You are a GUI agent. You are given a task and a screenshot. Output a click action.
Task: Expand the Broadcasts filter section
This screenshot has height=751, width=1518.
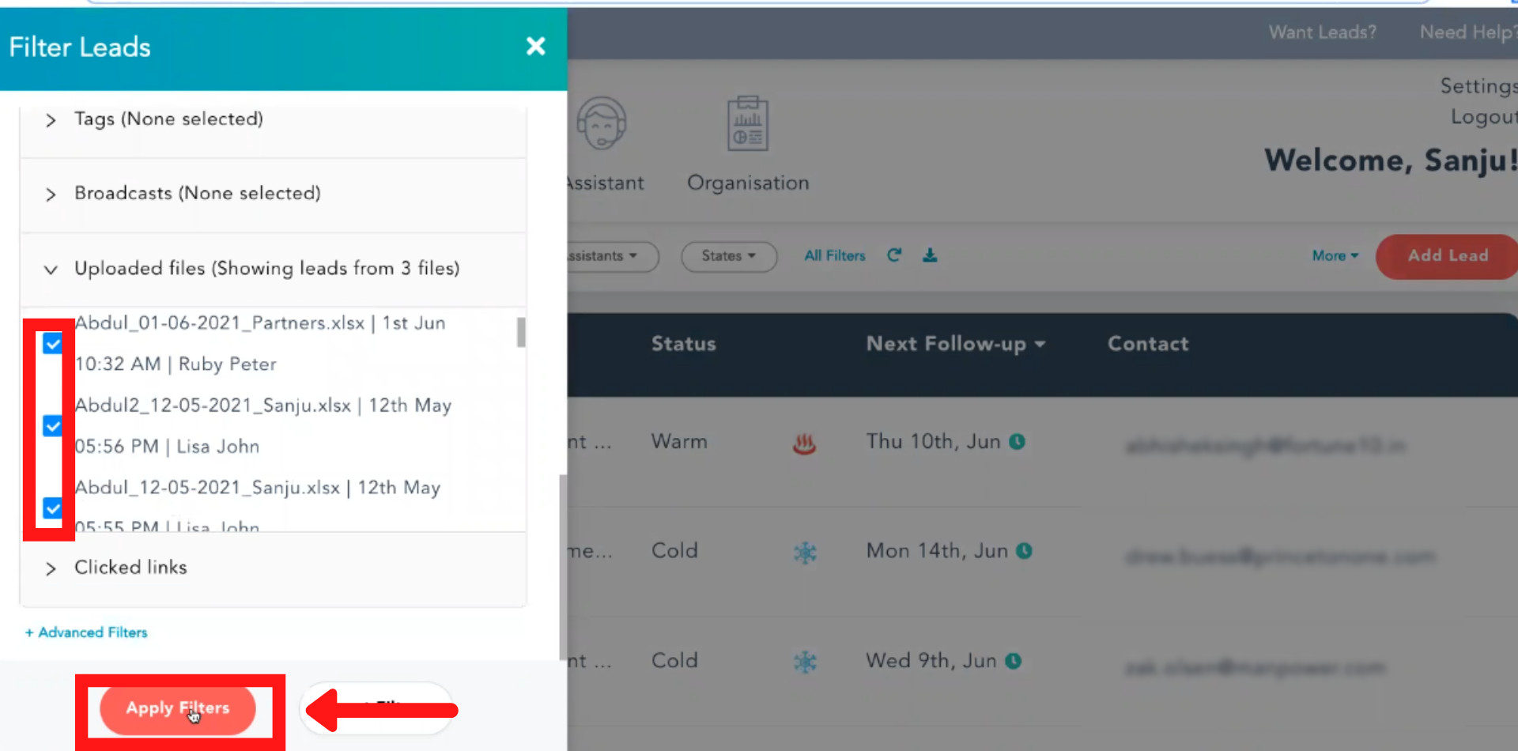pyautogui.click(x=51, y=194)
